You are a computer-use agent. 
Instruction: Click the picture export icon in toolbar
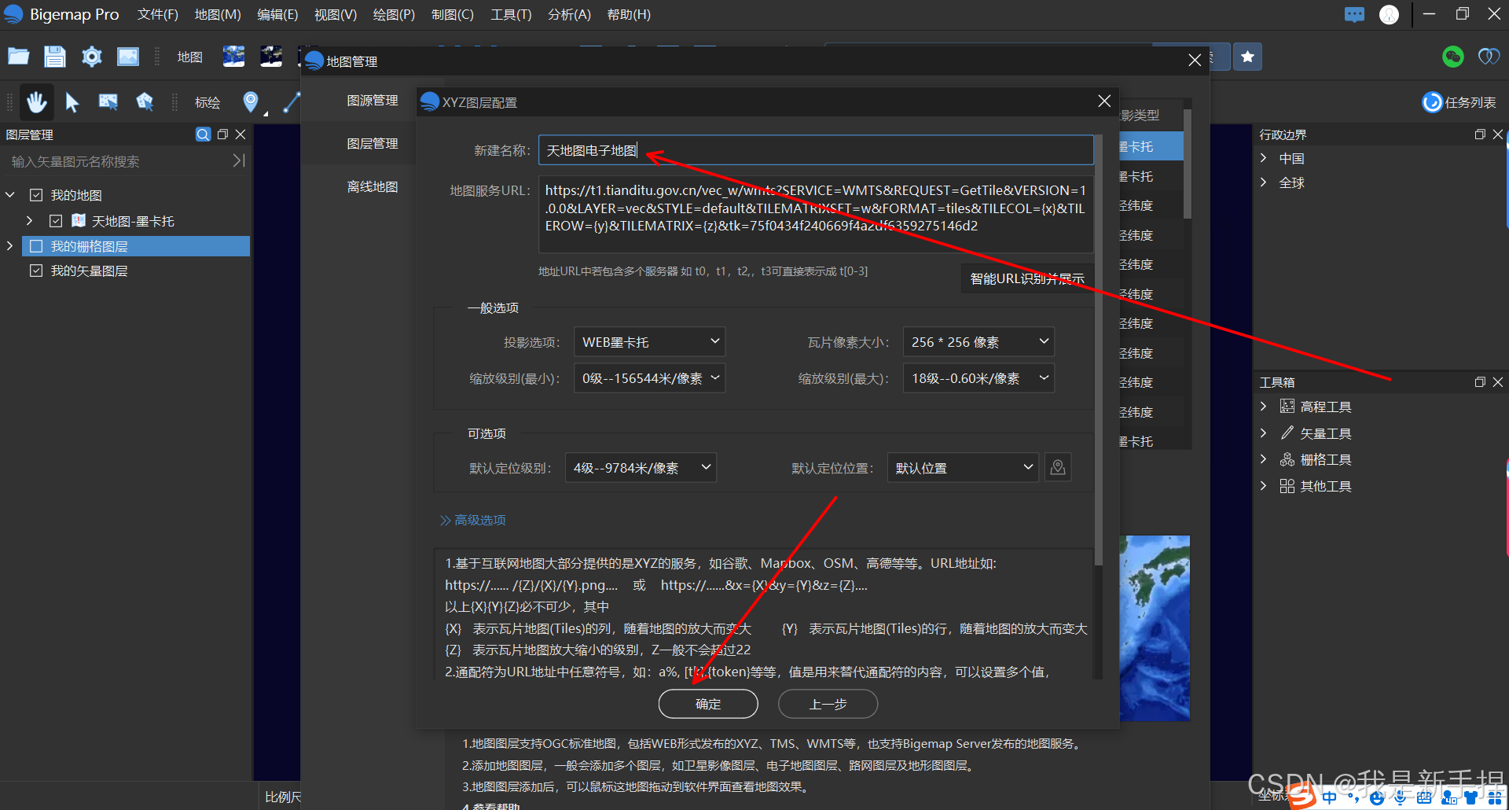tap(128, 57)
